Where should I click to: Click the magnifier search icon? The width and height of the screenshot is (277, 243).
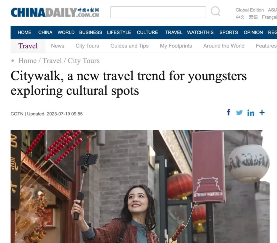coord(215,12)
